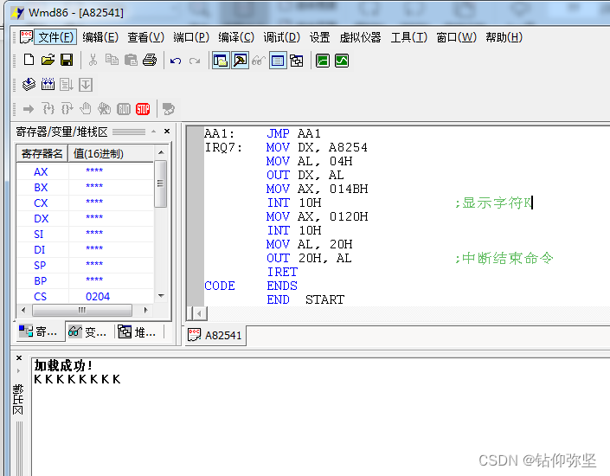610x476 pixels.
Task: Click the register list scroll-right arrow
Action: [x=146, y=310]
